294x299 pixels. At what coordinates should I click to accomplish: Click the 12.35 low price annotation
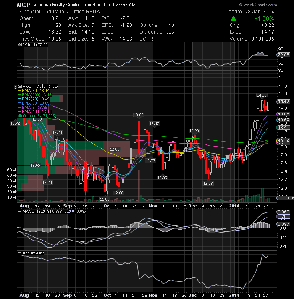162,178
